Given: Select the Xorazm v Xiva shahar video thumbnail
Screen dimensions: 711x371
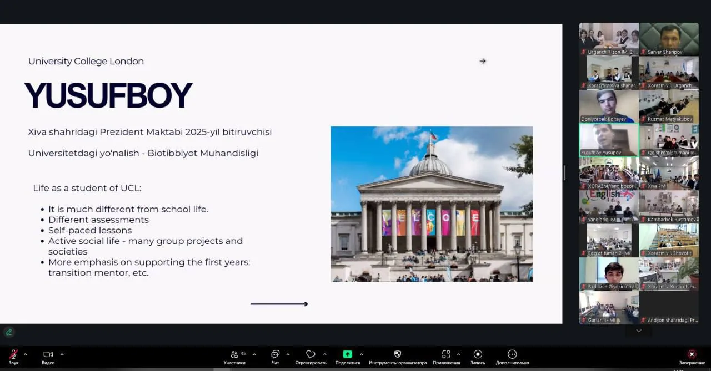Looking at the screenshot, I should pyautogui.click(x=609, y=73).
